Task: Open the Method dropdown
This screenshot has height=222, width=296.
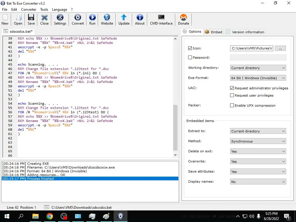Action: (x=258, y=141)
